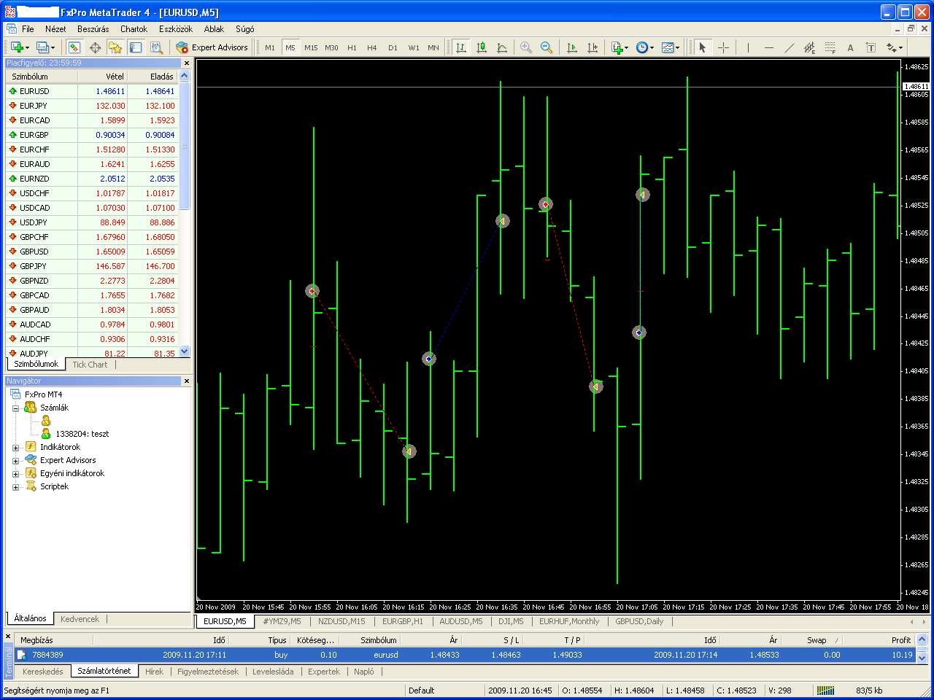Open the Beszúrás menu

coord(93,29)
